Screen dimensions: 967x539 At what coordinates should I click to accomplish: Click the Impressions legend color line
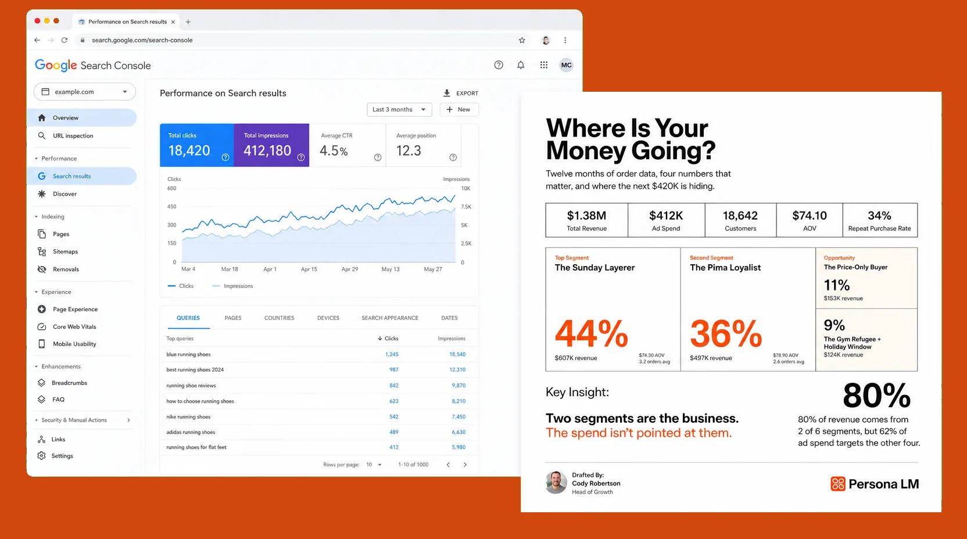click(216, 286)
